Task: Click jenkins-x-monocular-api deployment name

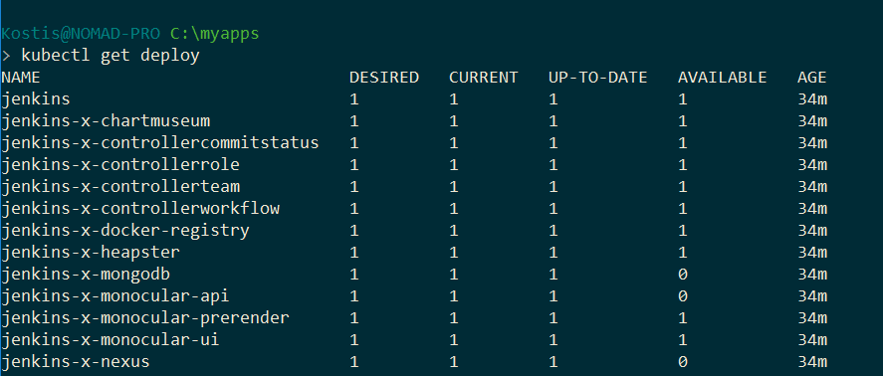Action: point(115,296)
